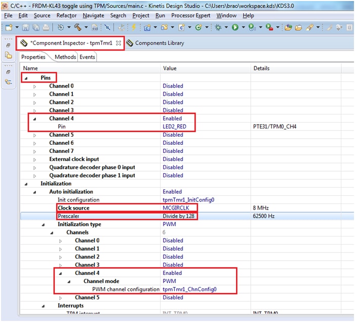
Task: Click the green Run play icon
Action: tap(235, 27)
